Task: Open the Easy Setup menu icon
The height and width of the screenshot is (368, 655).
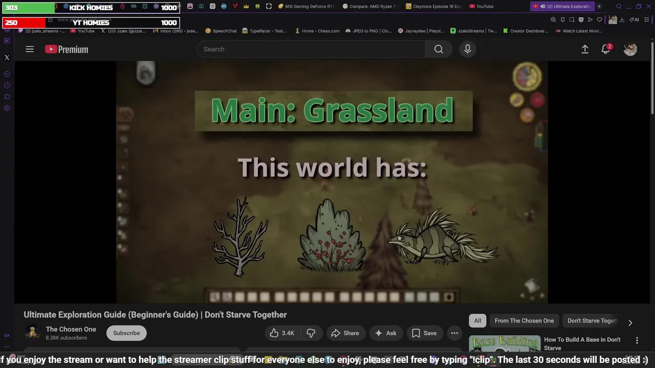Action: tap(646, 20)
